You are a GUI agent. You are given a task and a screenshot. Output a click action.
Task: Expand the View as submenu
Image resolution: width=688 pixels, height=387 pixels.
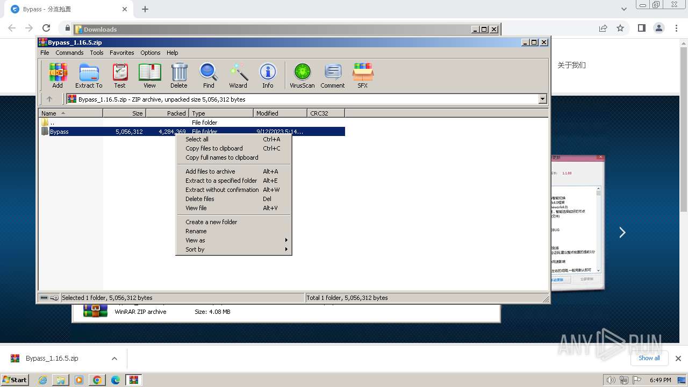pyautogui.click(x=234, y=240)
